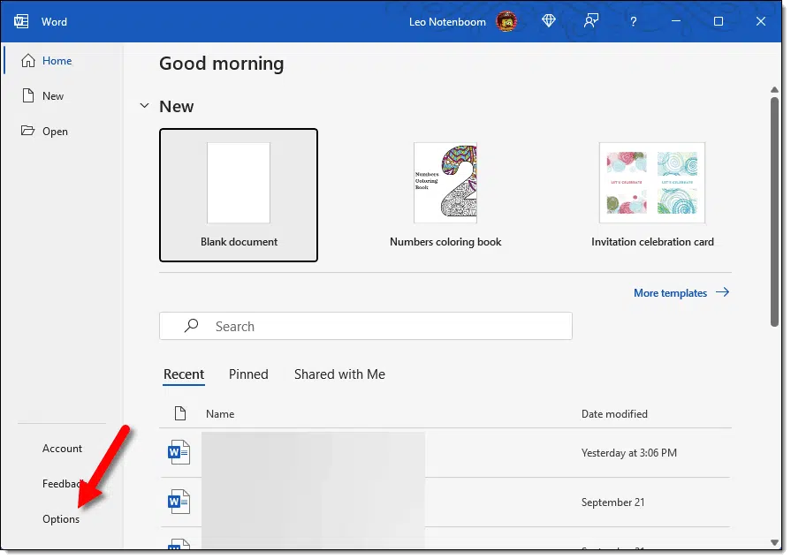Switch to the Pinned tab
This screenshot has width=791, height=559.
point(248,374)
